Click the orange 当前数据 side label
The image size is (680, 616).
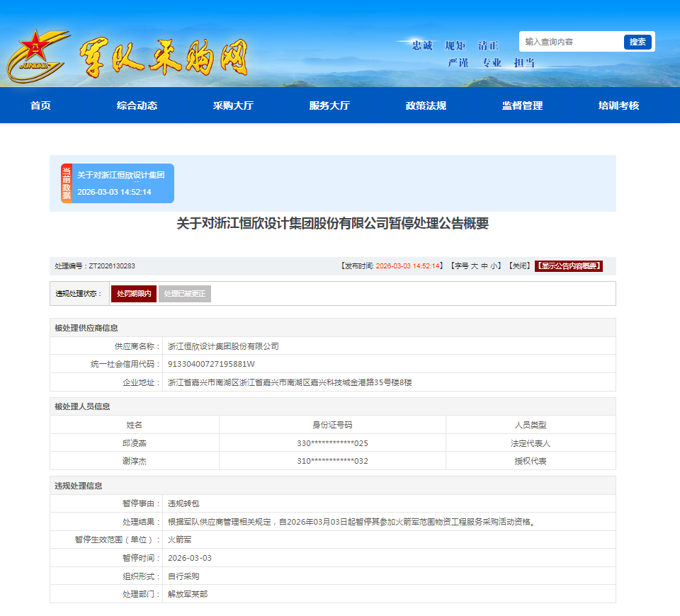(66, 183)
